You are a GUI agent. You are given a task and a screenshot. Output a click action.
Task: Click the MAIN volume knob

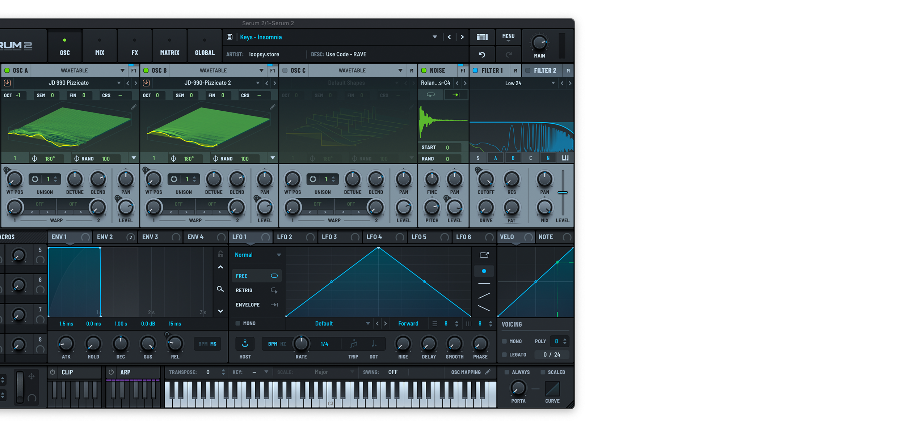click(539, 43)
